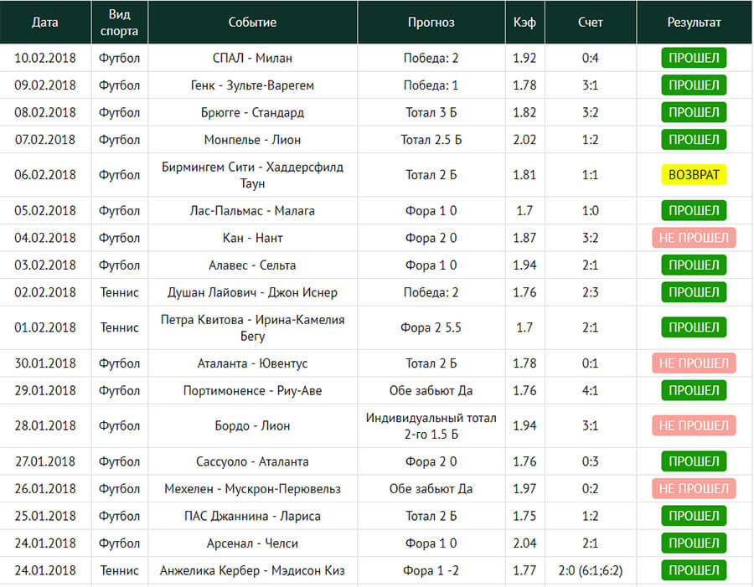Open the Генк - Зульте-Варегем event
754x587 pixels.
[252, 85]
